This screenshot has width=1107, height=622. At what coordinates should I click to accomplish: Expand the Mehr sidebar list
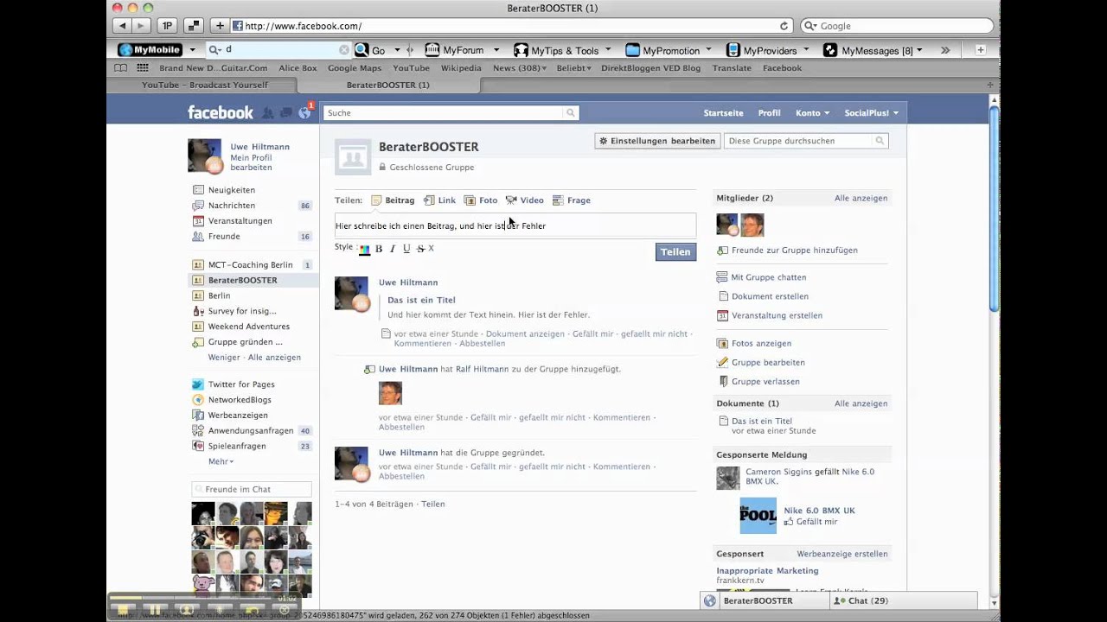pos(221,462)
